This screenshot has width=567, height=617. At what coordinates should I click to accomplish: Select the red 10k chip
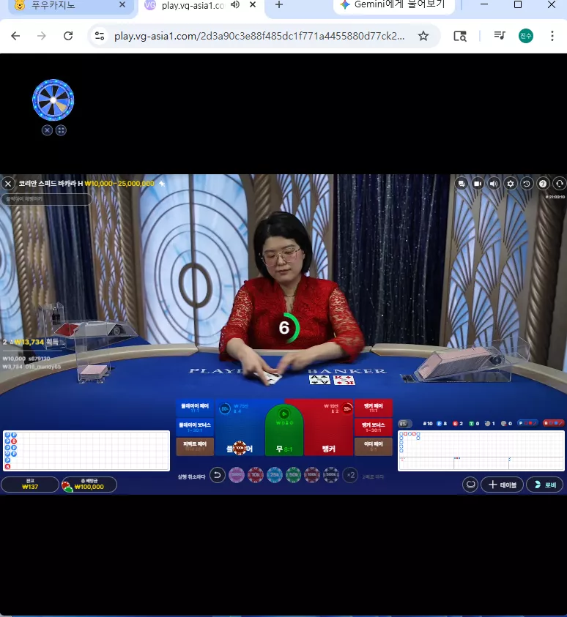[256, 475]
